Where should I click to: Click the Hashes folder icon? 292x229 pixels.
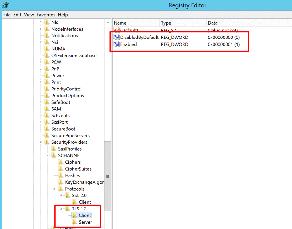[60, 176]
